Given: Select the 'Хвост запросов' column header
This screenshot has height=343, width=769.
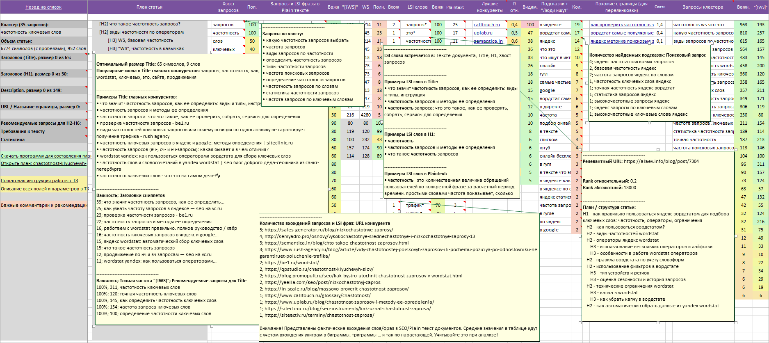Looking at the screenshot, I should 228,7.
